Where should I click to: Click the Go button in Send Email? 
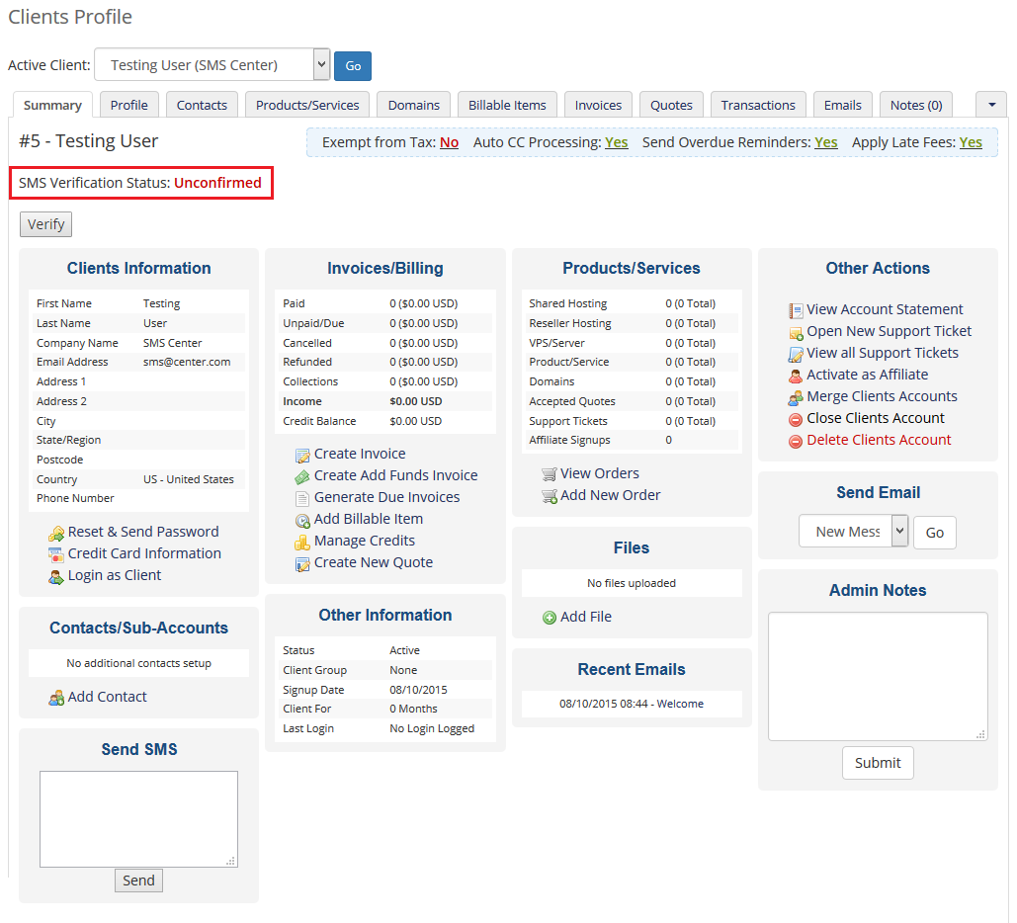(935, 533)
